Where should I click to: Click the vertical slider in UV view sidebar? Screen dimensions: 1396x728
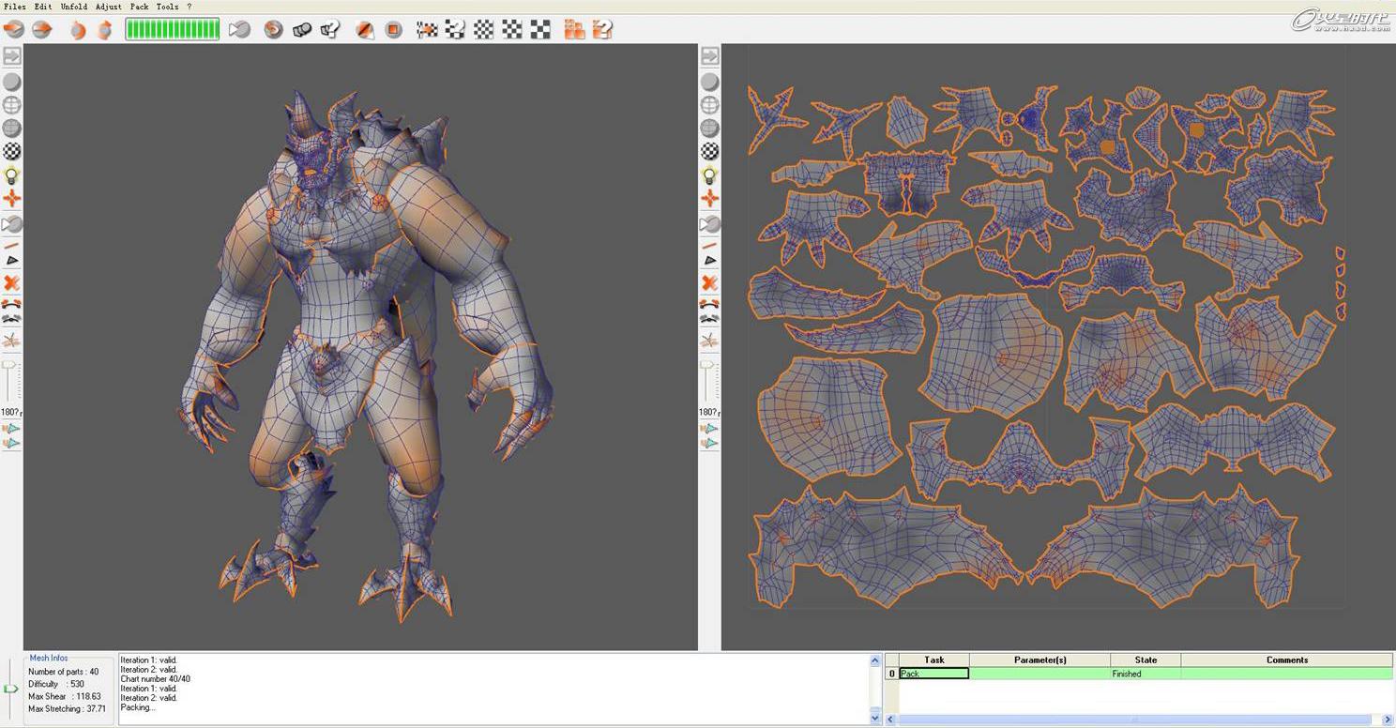pos(708,382)
